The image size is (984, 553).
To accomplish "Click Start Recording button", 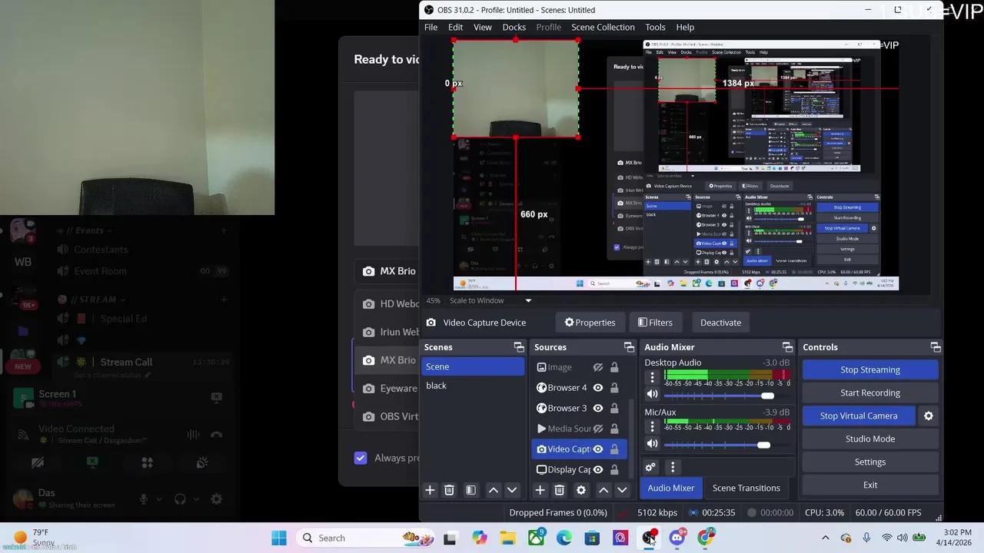I will coord(870,392).
